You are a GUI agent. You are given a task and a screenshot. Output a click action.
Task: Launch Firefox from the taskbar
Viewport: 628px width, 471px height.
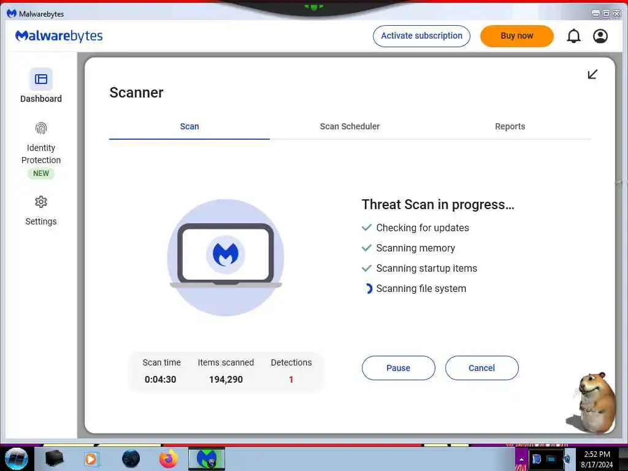pos(169,459)
